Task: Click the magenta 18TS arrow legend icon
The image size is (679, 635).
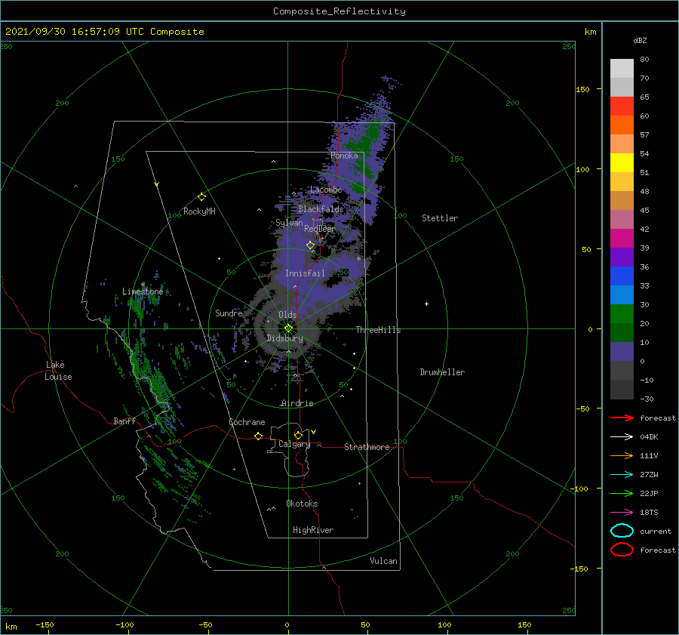Action: point(622,513)
